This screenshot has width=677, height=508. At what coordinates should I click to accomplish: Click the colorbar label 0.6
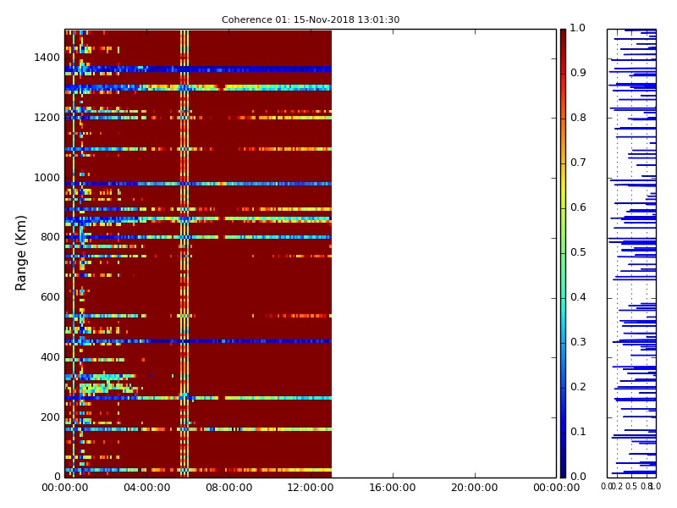coord(578,207)
